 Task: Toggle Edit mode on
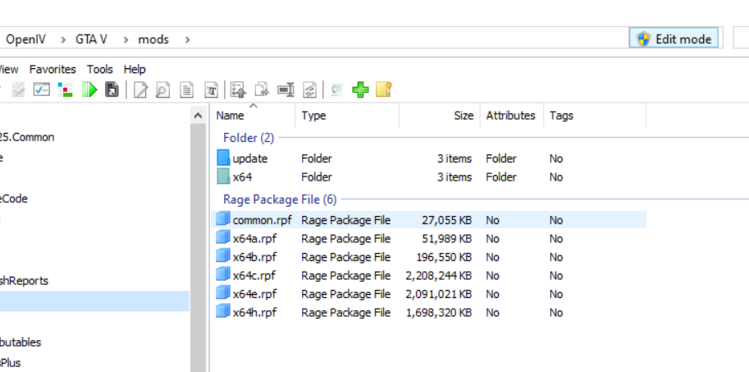click(675, 39)
